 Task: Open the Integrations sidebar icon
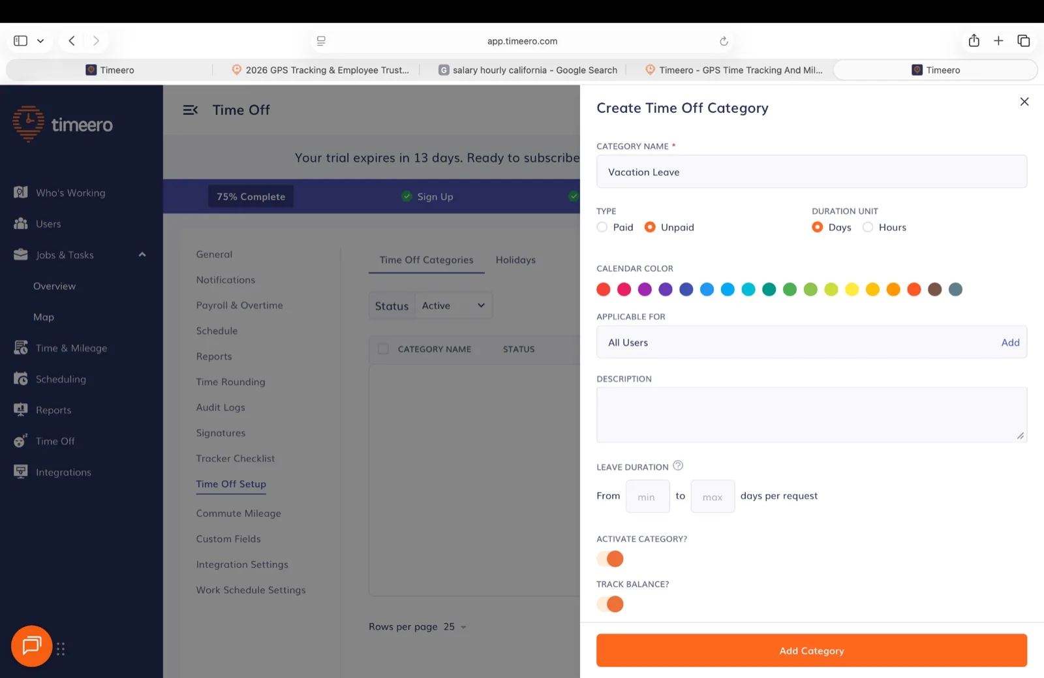(x=21, y=472)
